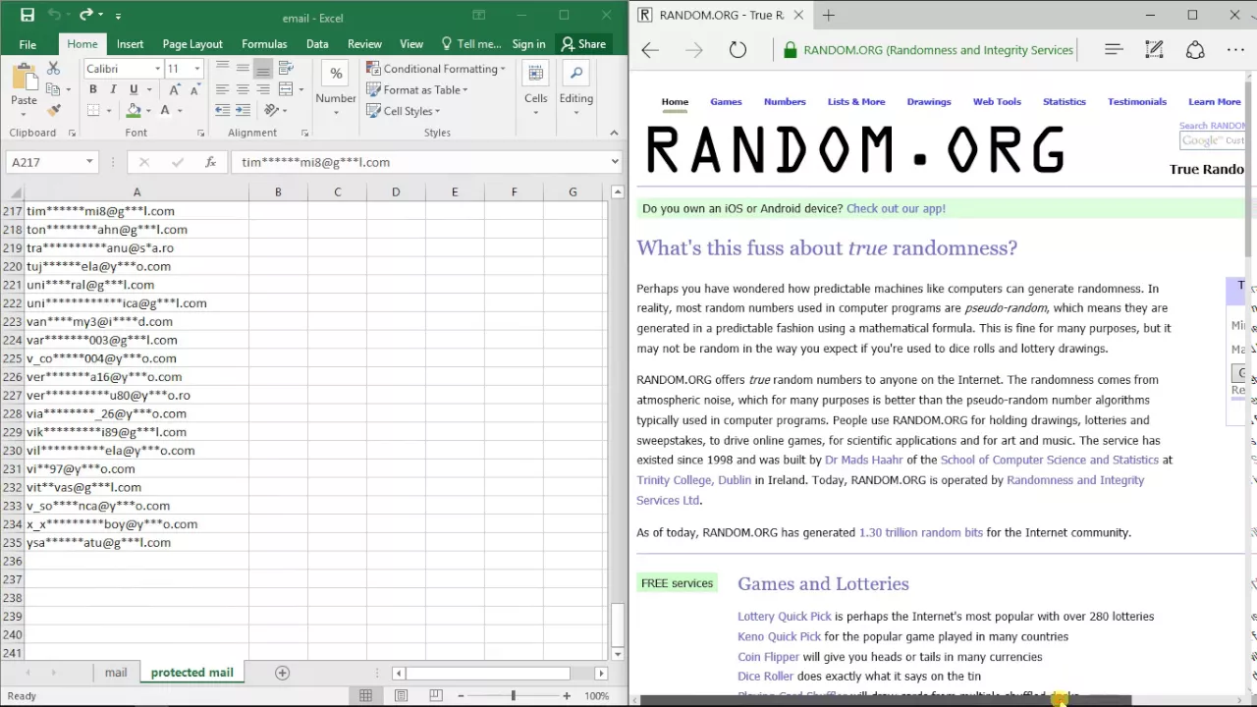
Task: Apply the fill color bucket
Action: 134,111
